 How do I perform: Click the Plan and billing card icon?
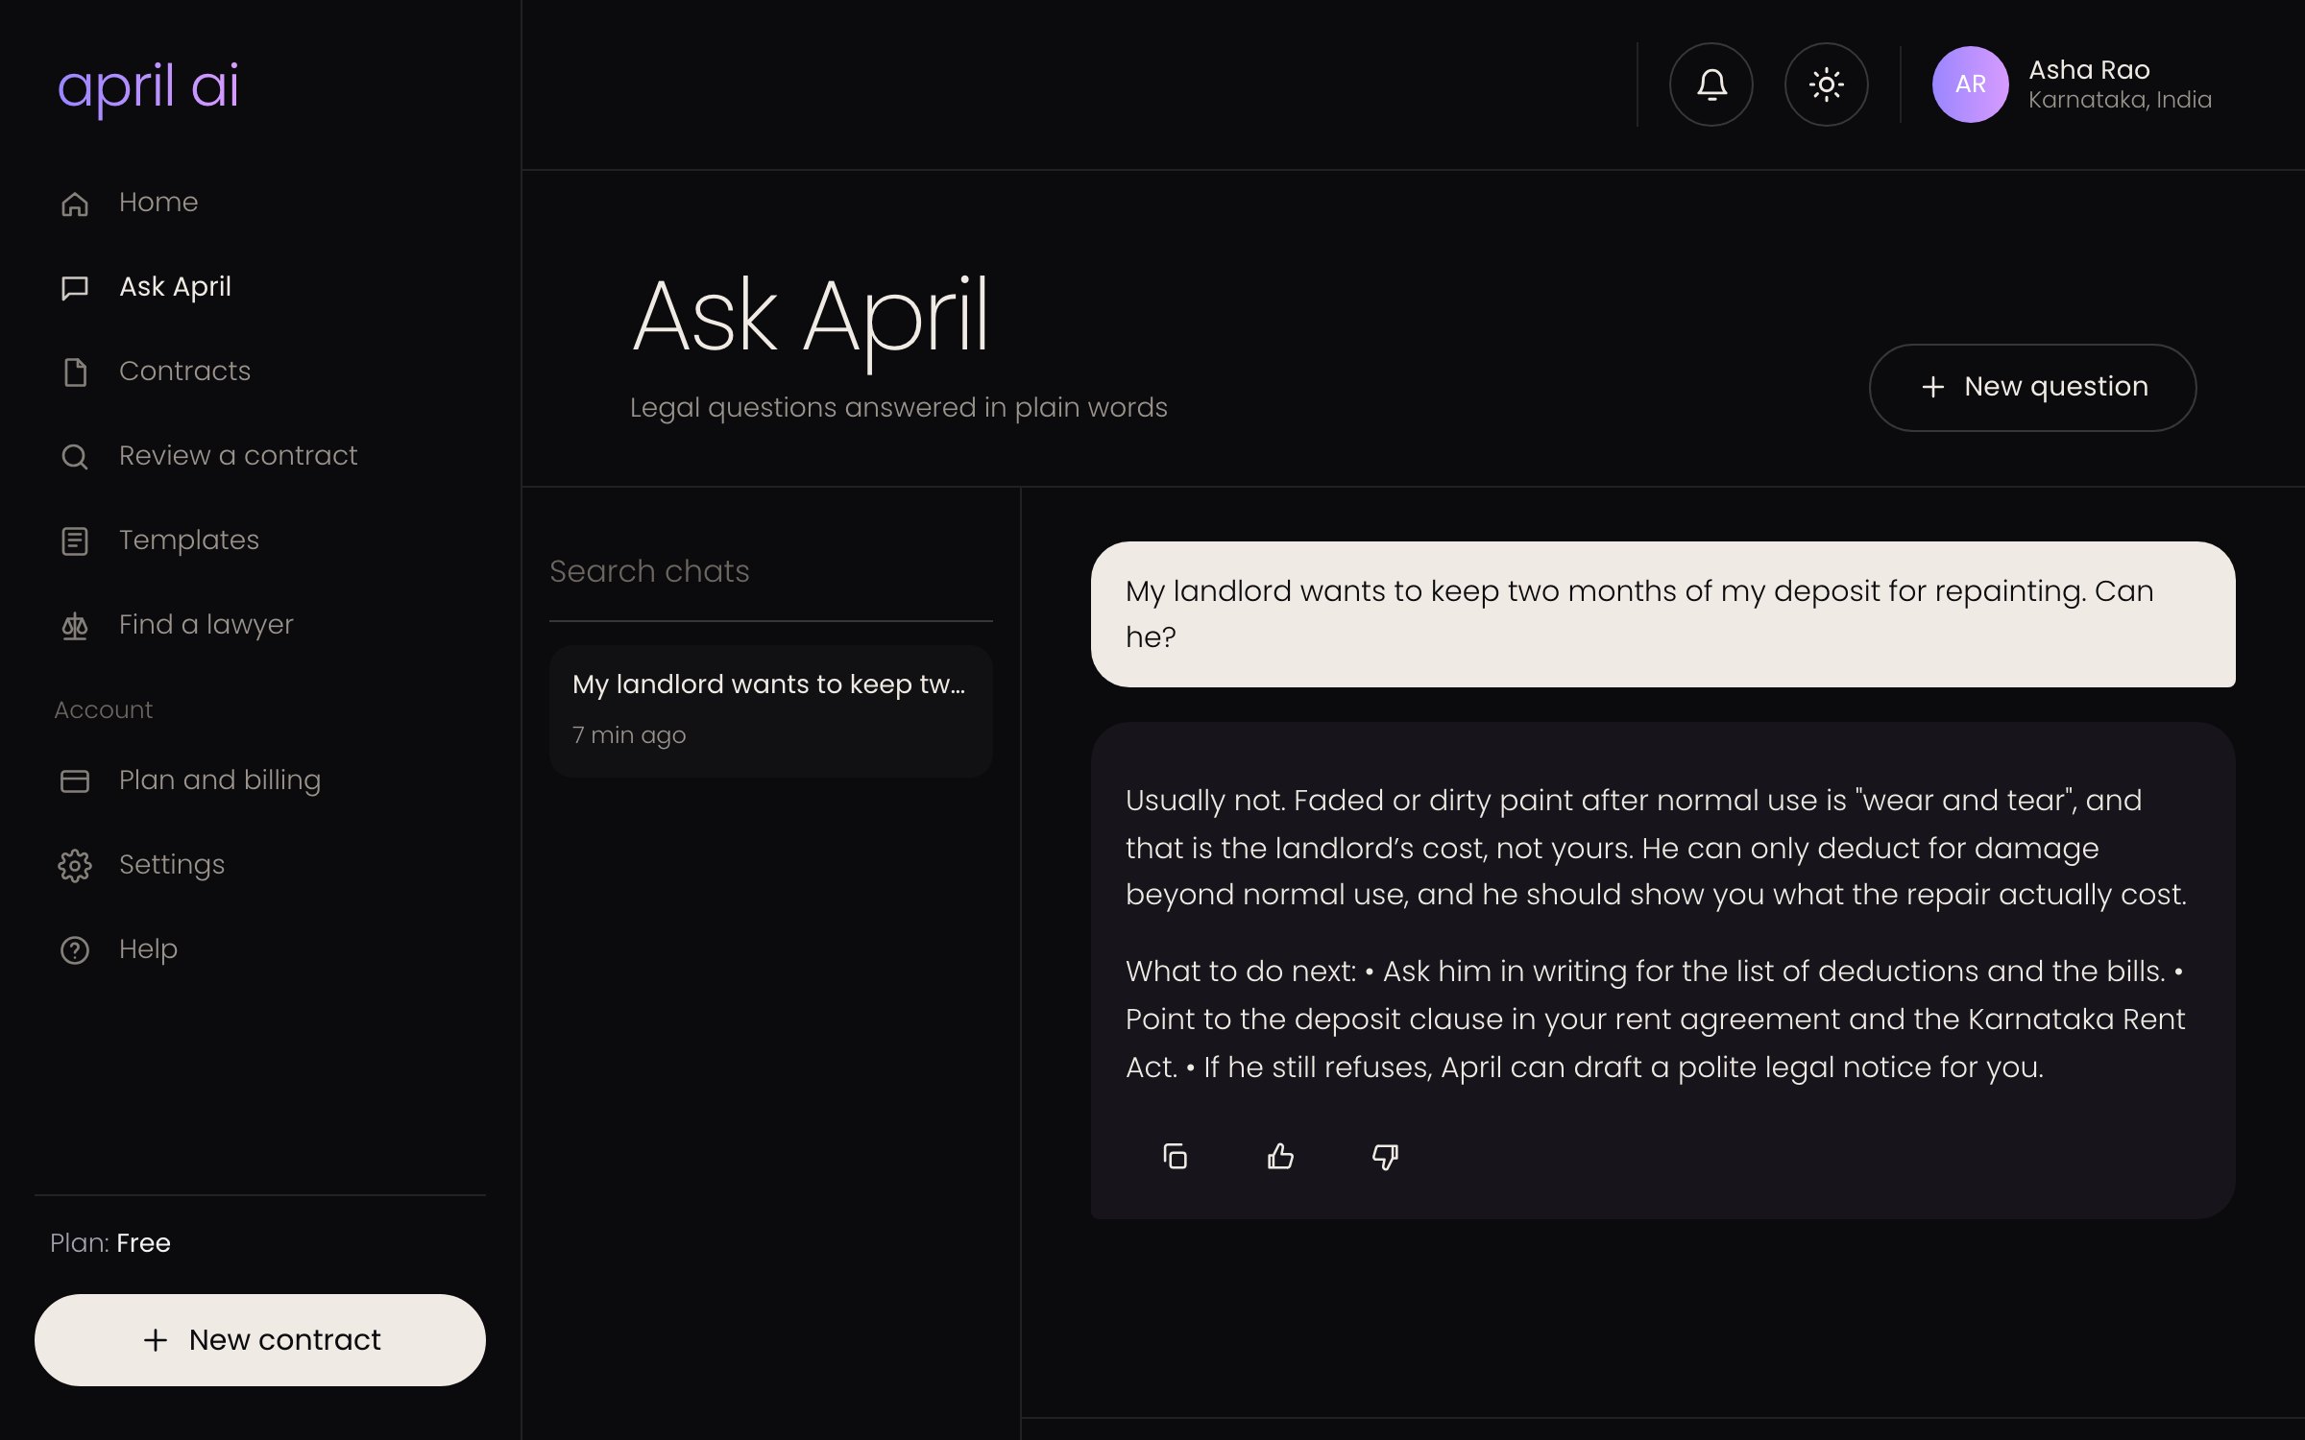75,781
